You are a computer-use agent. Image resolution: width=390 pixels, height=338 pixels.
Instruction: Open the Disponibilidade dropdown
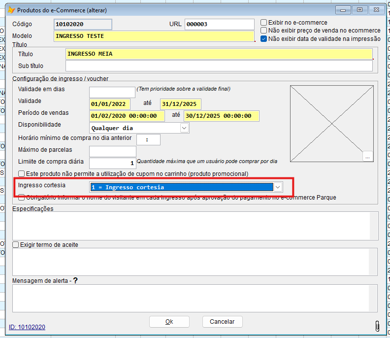[184, 128]
